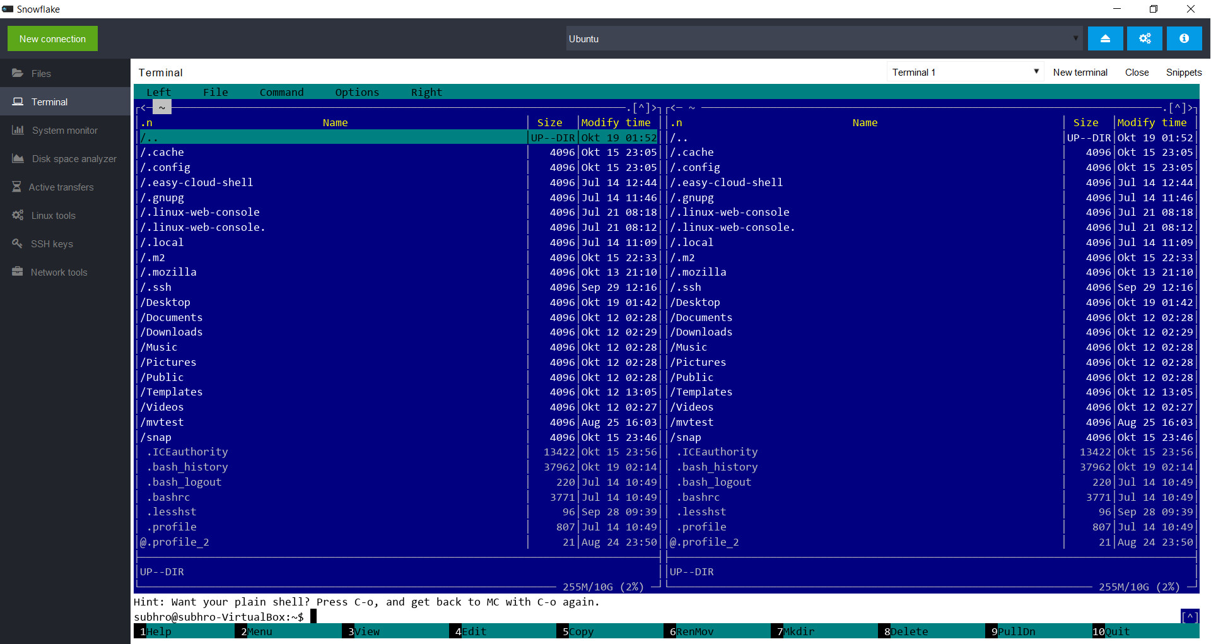This screenshot has width=1211, height=644.
Task: Open System monitor from sidebar
Action: pos(65,130)
